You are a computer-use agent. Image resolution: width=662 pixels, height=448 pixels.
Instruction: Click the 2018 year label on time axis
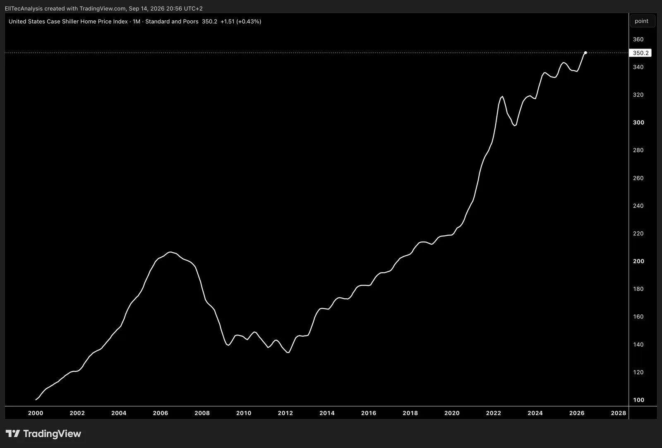coord(410,413)
